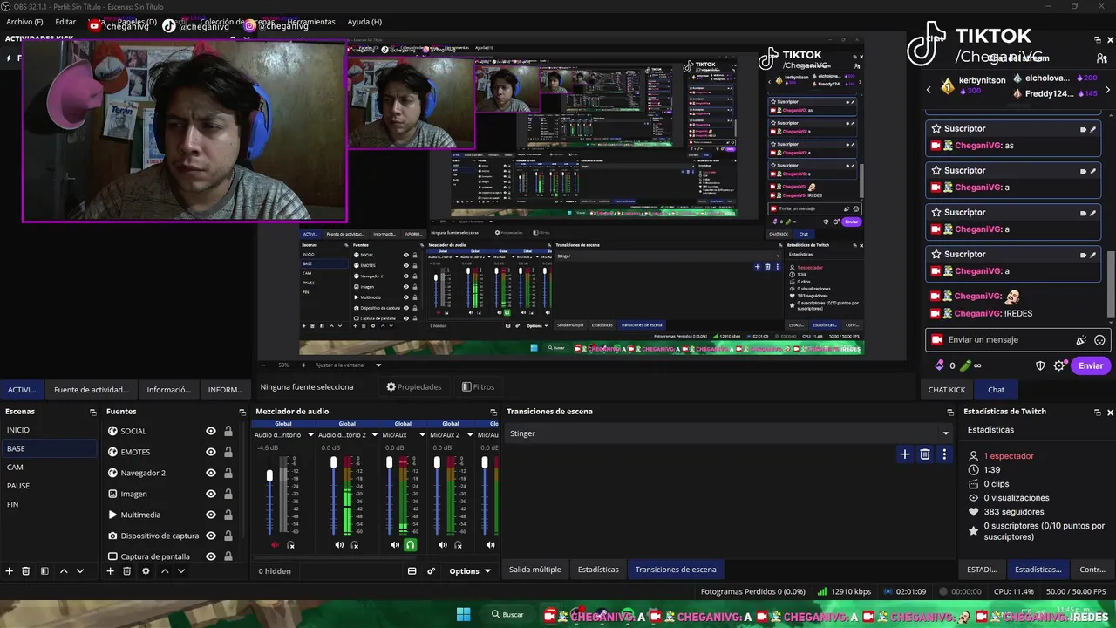Unmute the Audio del escritorio speaker icon
Viewport: 1116px width, 628px height.
tap(276, 545)
